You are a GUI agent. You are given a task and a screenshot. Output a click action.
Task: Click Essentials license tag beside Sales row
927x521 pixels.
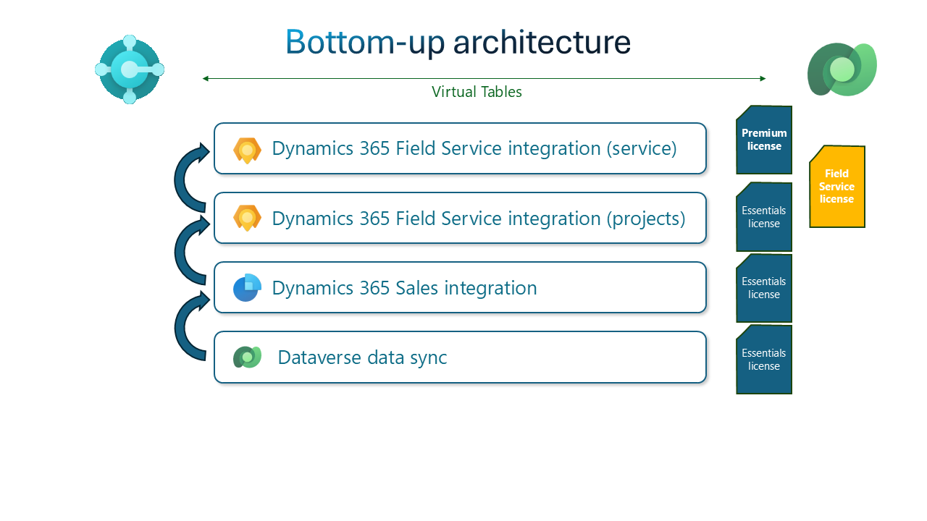[764, 288]
